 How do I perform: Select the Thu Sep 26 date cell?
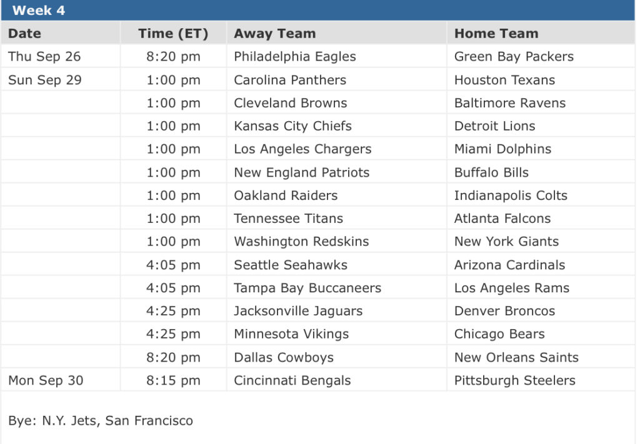[x=44, y=57]
